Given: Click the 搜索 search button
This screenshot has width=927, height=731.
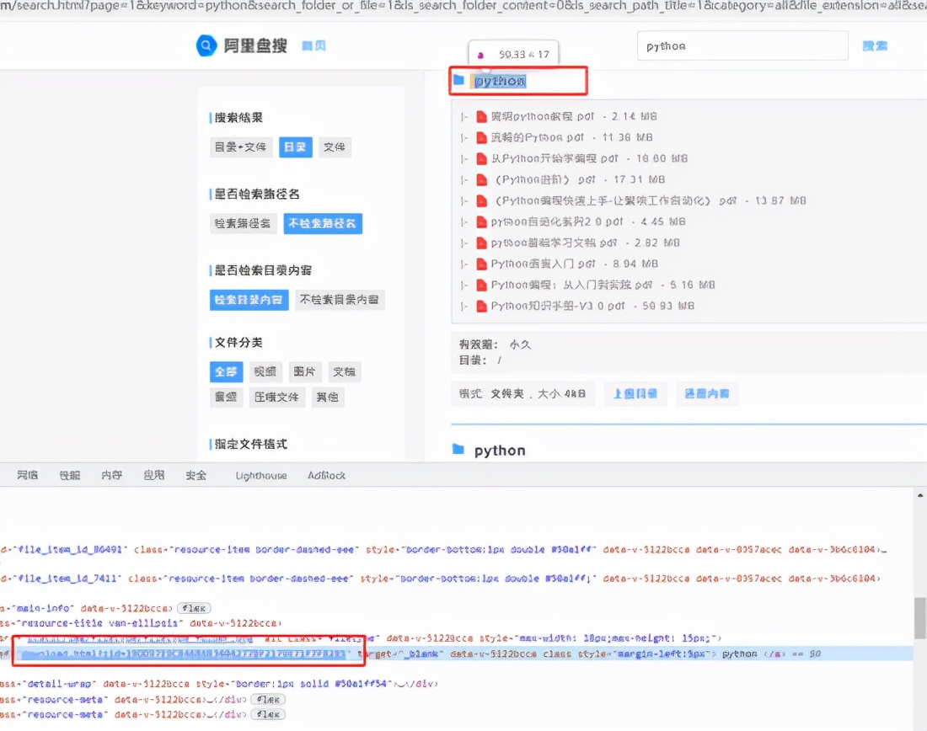Looking at the screenshot, I should (875, 45).
